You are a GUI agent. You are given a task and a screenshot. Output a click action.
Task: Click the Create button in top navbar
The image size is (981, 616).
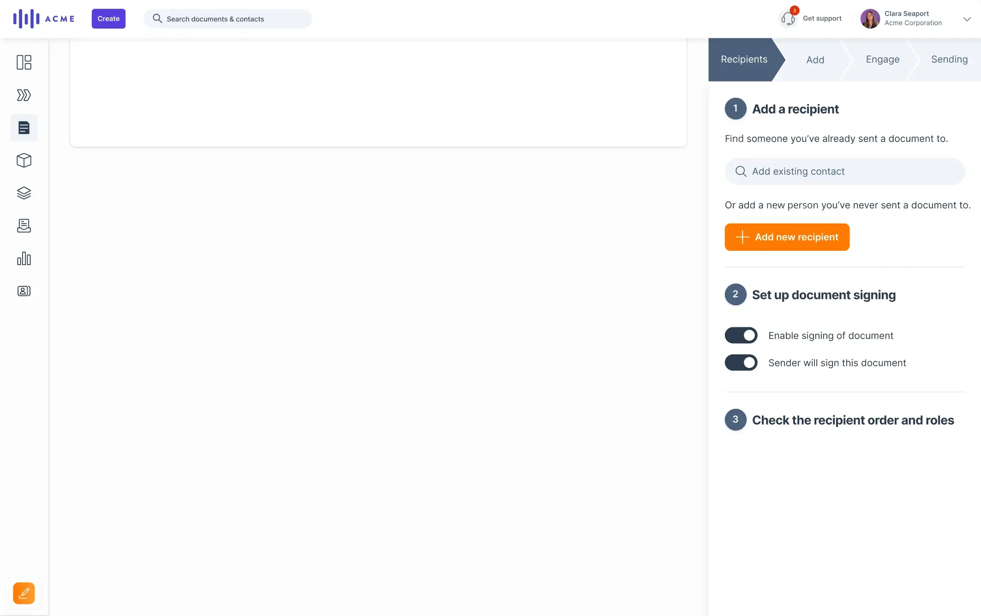pyautogui.click(x=108, y=18)
